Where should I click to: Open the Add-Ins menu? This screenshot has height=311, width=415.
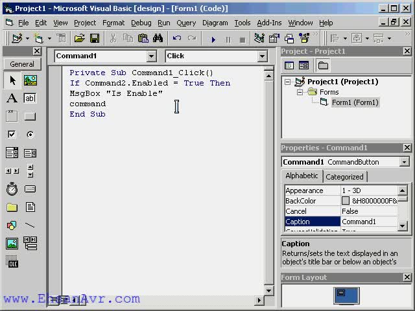coord(269,23)
